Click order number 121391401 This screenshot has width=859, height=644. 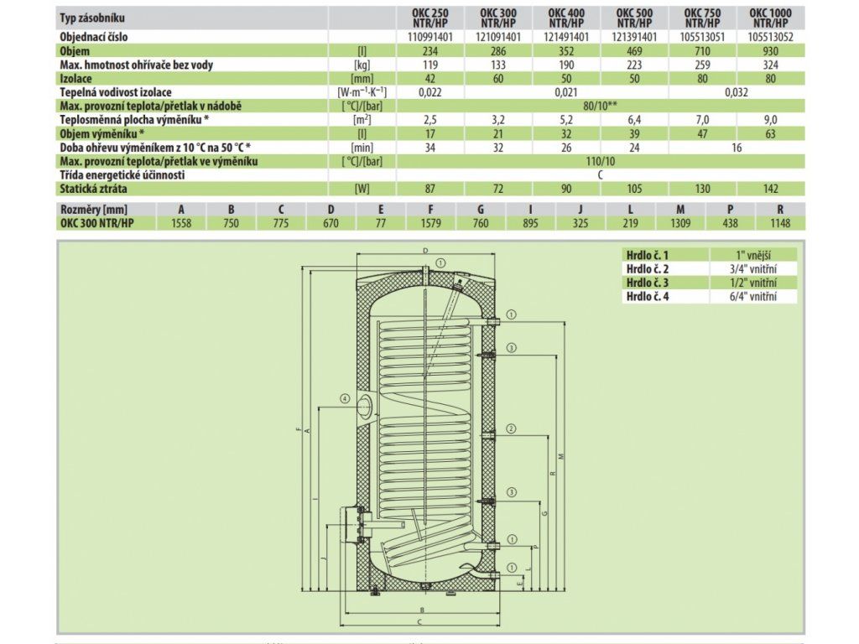tap(634, 37)
